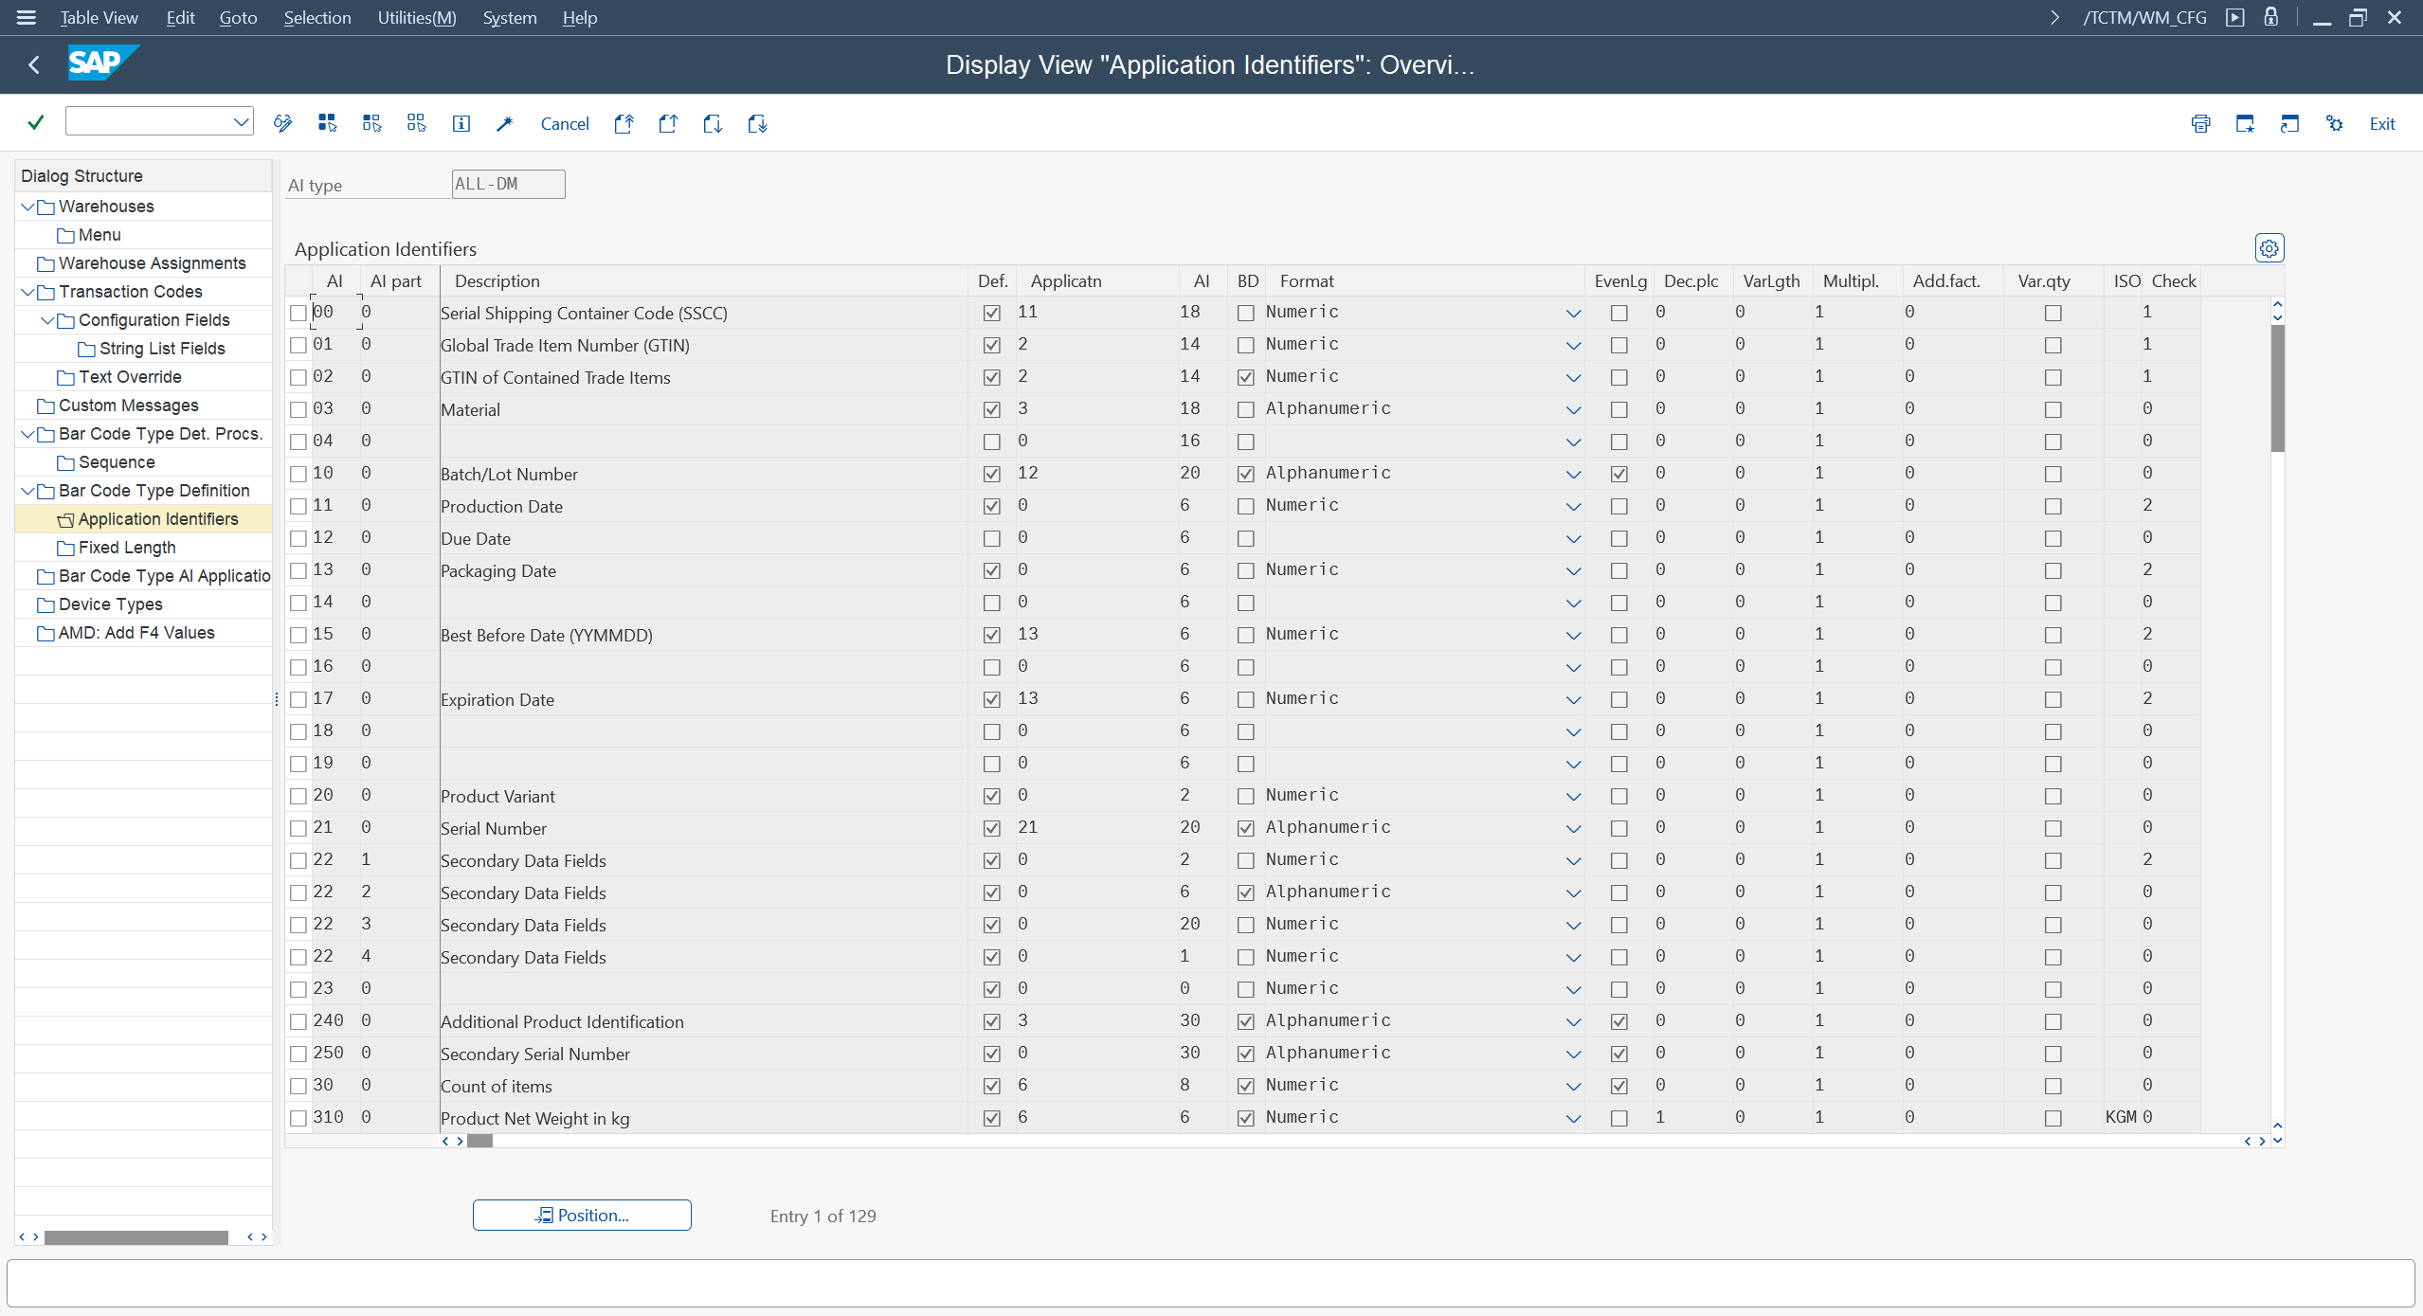2423x1316 pixels.
Task: Toggle EvenLg checkbox for Count of items
Action: click(1618, 1086)
